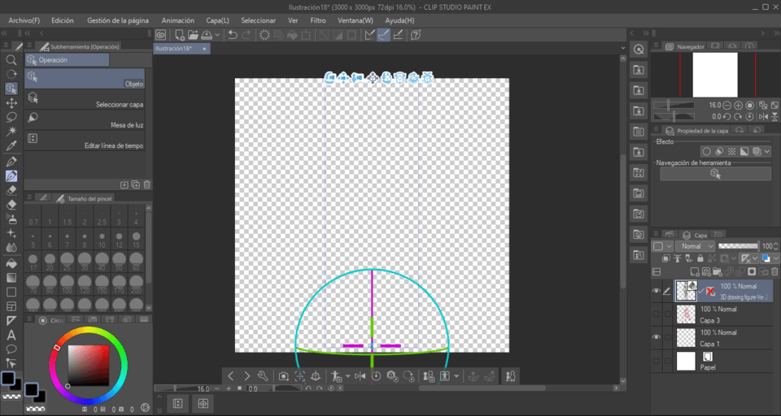Select the Balloon tool
781x416 pixels.
pyautogui.click(x=11, y=349)
